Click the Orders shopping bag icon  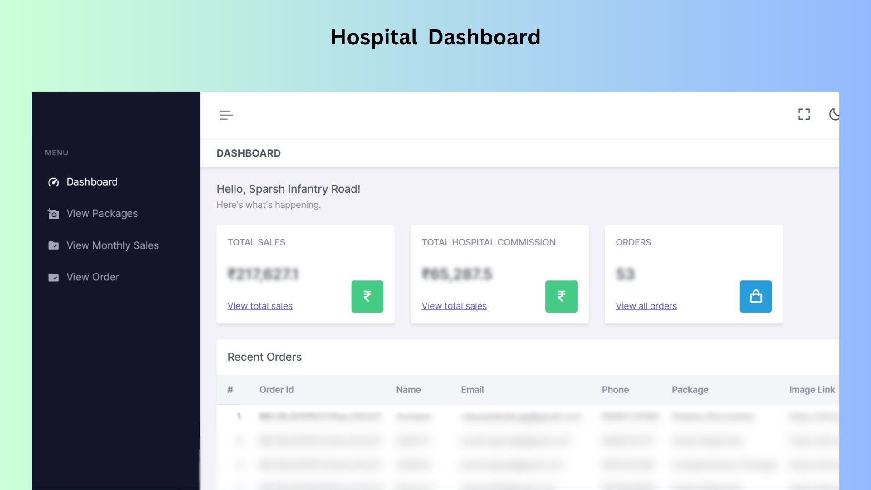click(x=755, y=296)
